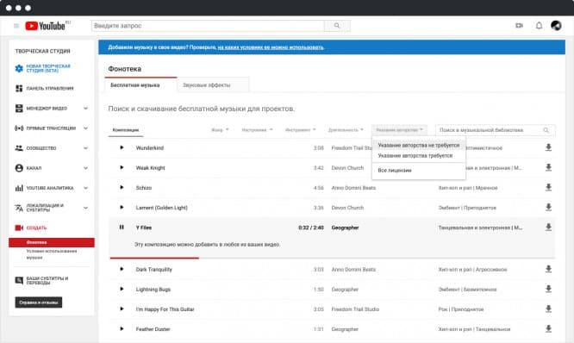Open the notifications bell
The width and height of the screenshot is (574, 343).
tap(539, 26)
